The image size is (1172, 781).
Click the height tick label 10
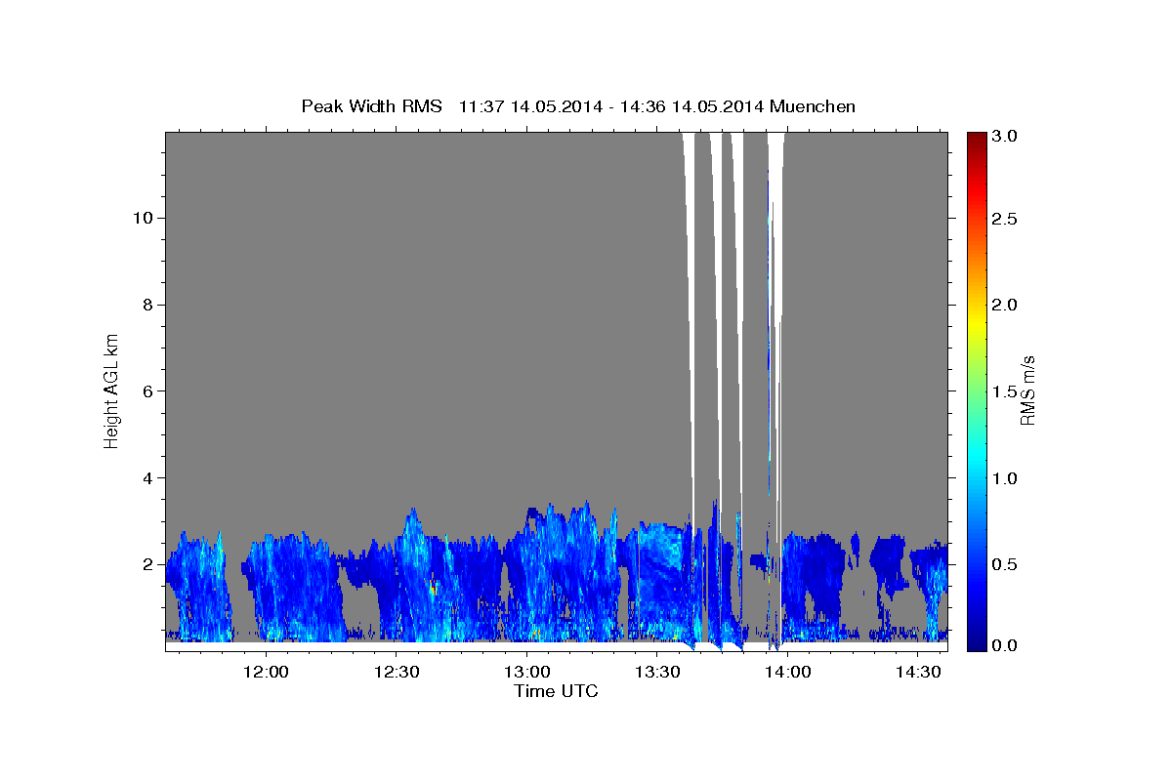tap(141, 218)
